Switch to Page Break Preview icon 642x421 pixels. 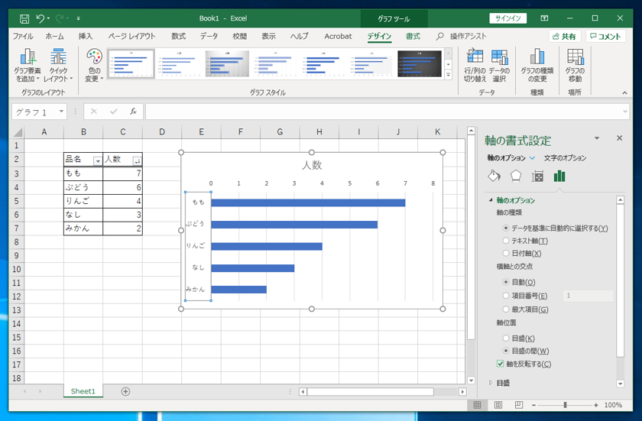point(519,405)
